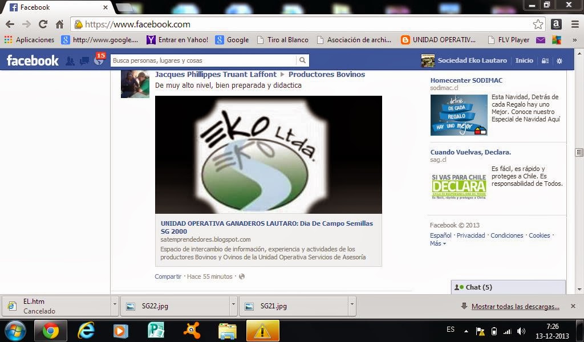Open Productores Bovinos group link
Image resolution: width=584 pixels, height=342 pixels.
327,75
